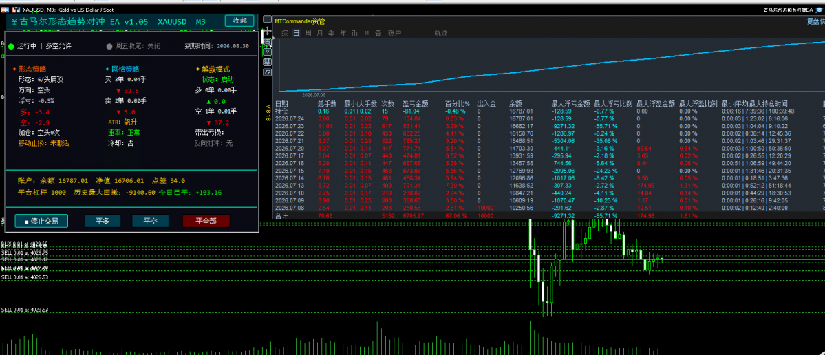The height and width of the screenshot is (355, 825).
Task: Click the 日期 column header
Action: (x=281, y=104)
